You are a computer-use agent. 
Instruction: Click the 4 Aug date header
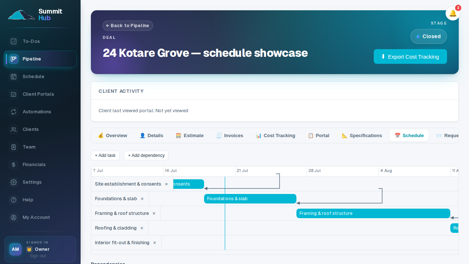pos(386,171)
